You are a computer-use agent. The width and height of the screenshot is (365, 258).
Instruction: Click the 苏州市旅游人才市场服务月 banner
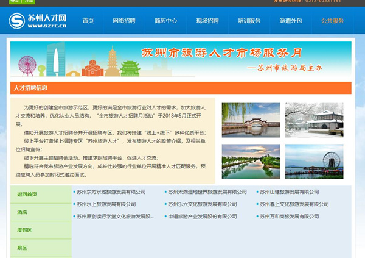click(181, 59)
